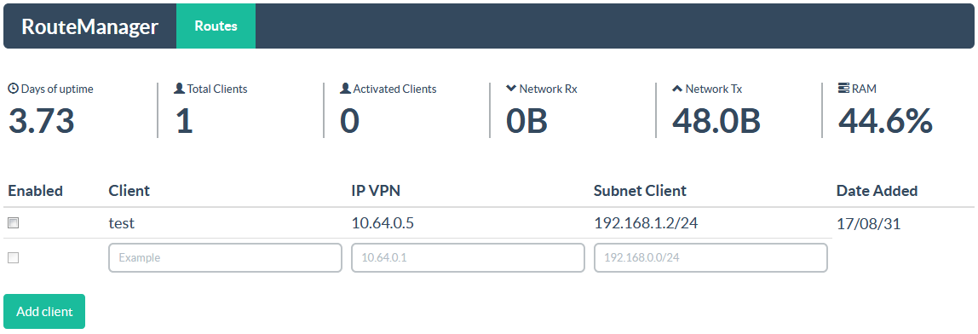Click the server icon next to RAM
Image resolution: width=978 pixels, height=334 pixels.
(x=844, y=89)
